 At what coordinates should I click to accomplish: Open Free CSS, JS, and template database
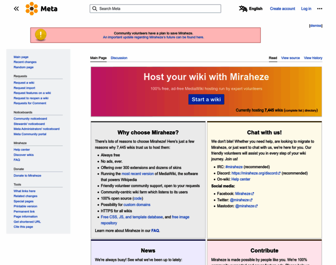click(x=132, y=217)
